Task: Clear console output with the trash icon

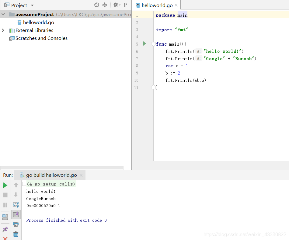Action: [x=16, y=234]
